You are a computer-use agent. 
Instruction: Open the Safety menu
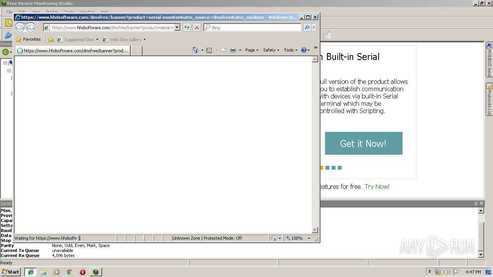pyautogui.click(x=271, y=50)
